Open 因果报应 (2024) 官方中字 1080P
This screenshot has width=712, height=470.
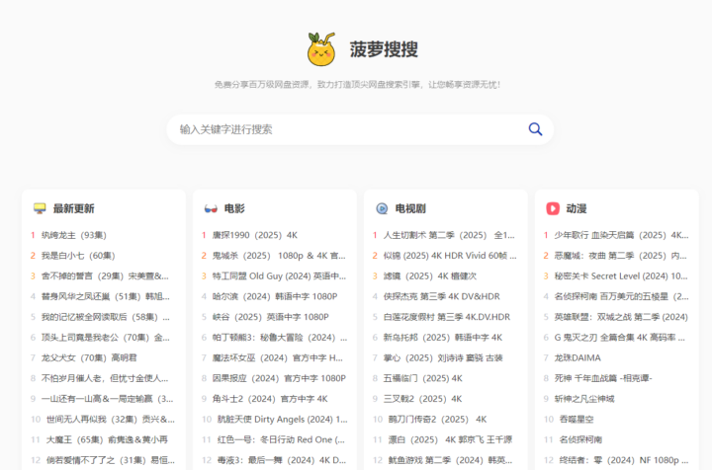pos(279,378)
